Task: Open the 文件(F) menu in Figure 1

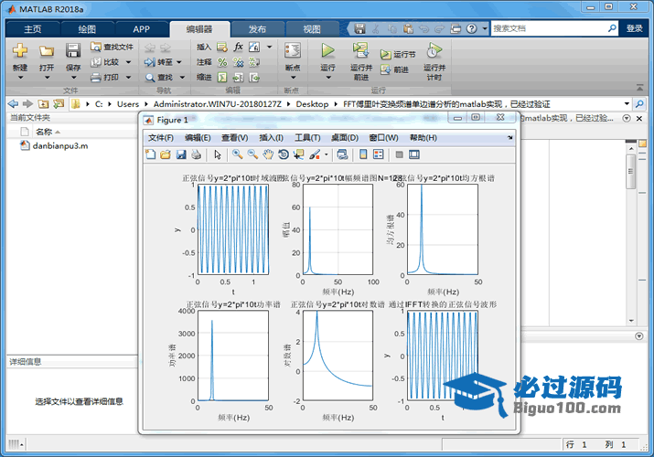Action: [x=161, y=137]
